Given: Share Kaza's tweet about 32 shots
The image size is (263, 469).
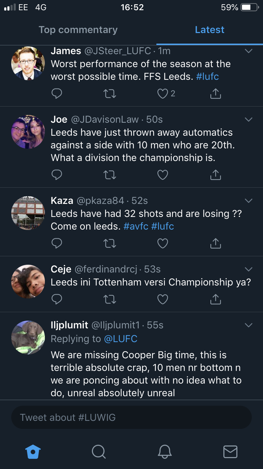Looking at the screenshot, I should [x=215, y=243].
